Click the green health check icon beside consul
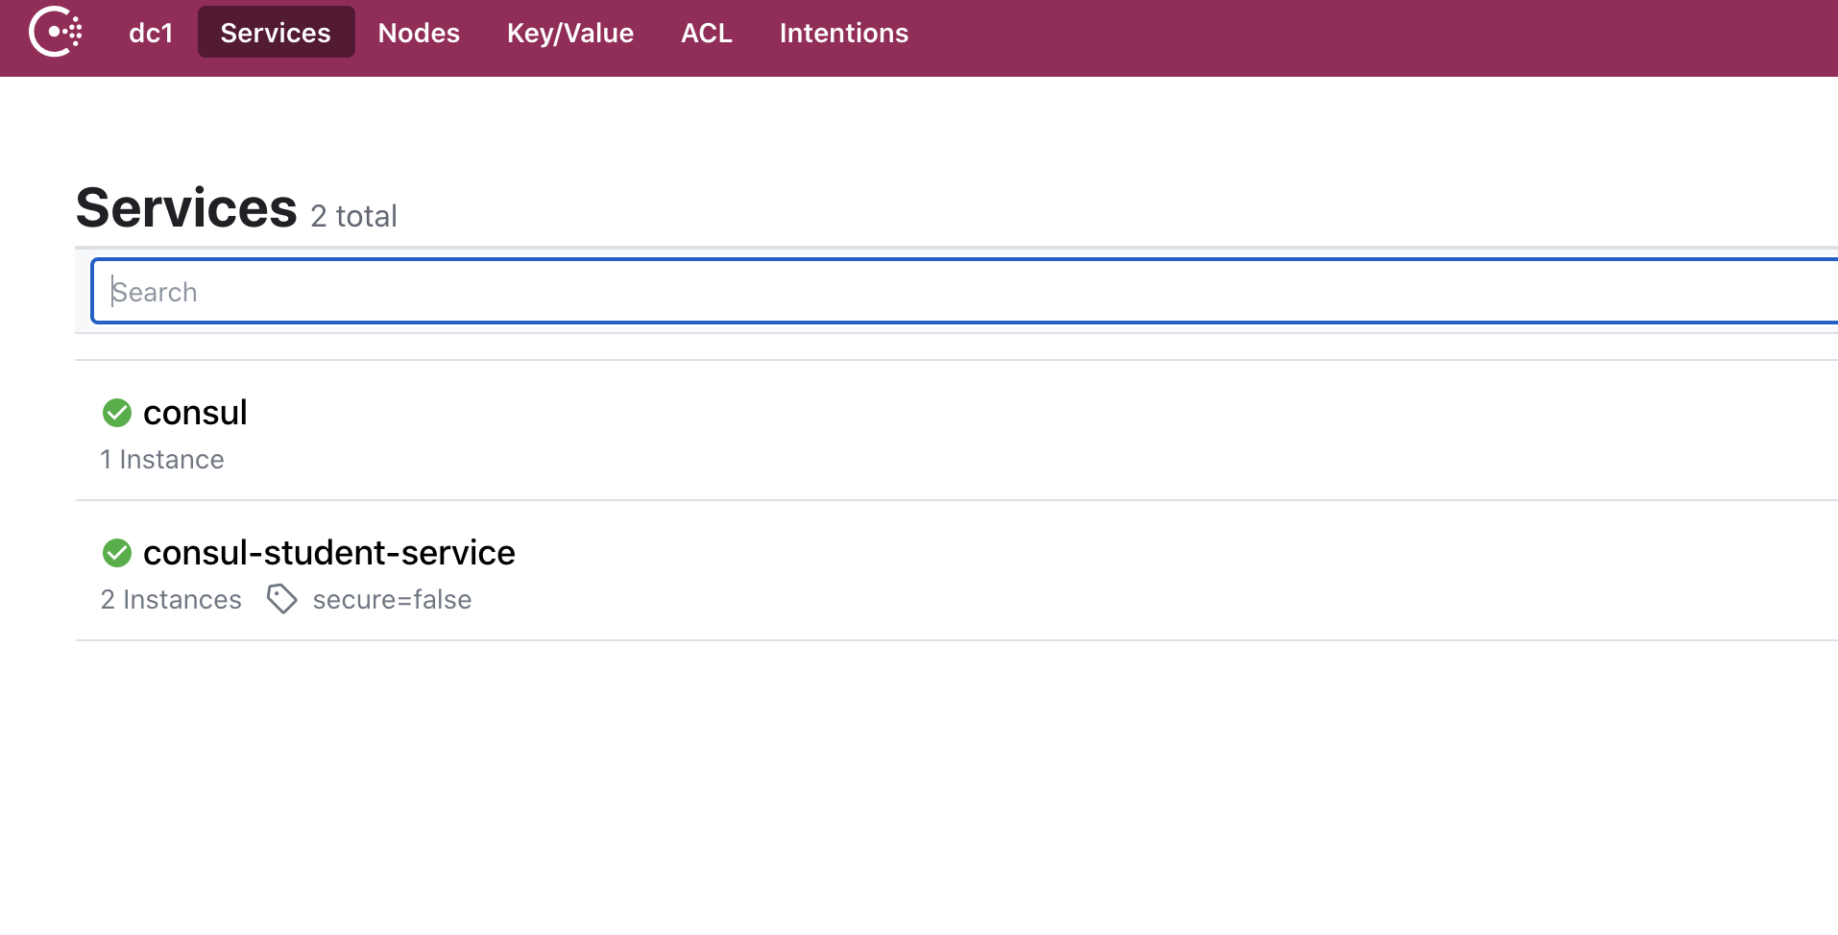The width and height of the screenshot is (1838, 935). (117, 413)
